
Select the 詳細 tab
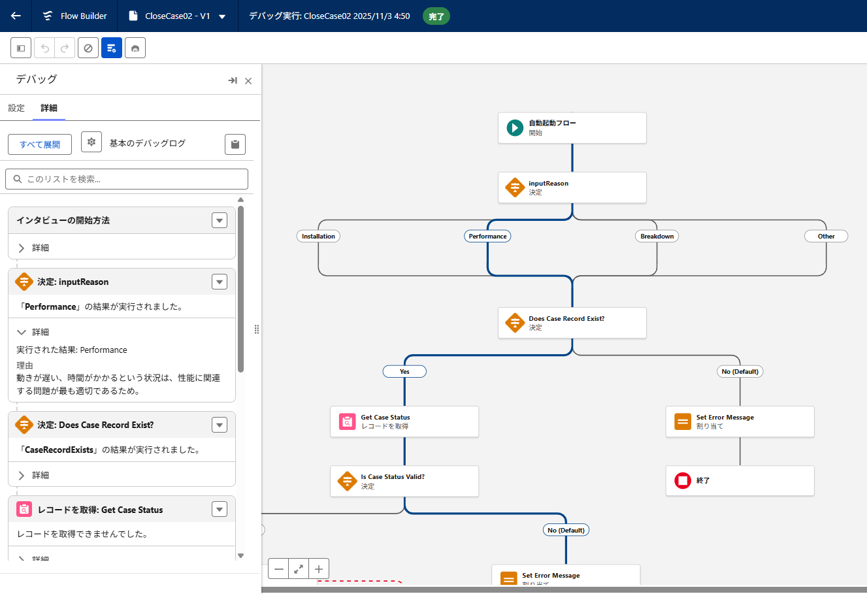(x=49, y=108)
